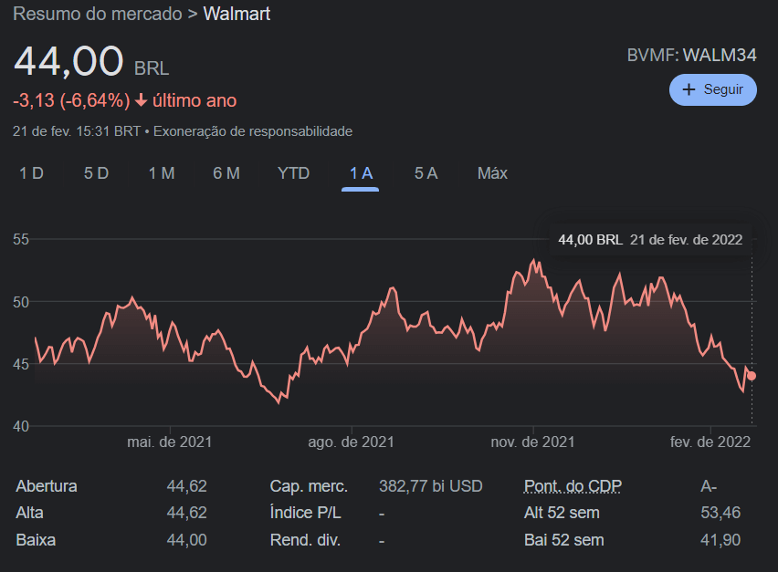Open Exoneração de responsabilidade link

pyautogui.click(x=252, y=131)
